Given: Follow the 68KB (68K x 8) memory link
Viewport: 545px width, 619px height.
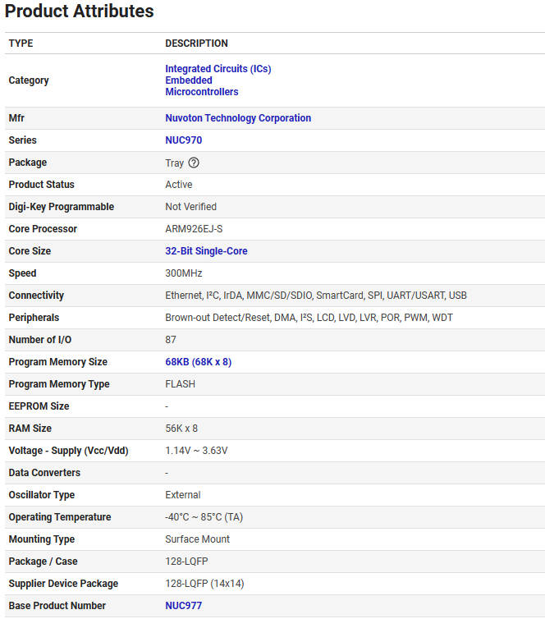Looking at the screenshot, I should pos(198,362).
